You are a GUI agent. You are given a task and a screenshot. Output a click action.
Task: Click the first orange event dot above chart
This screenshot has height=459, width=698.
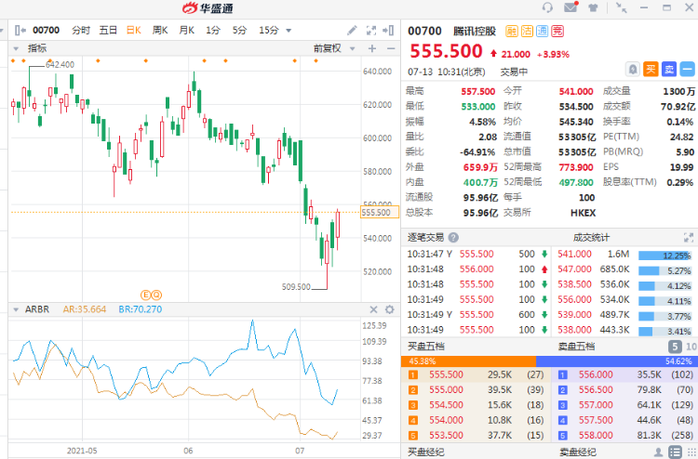click(x=13, y=61)
